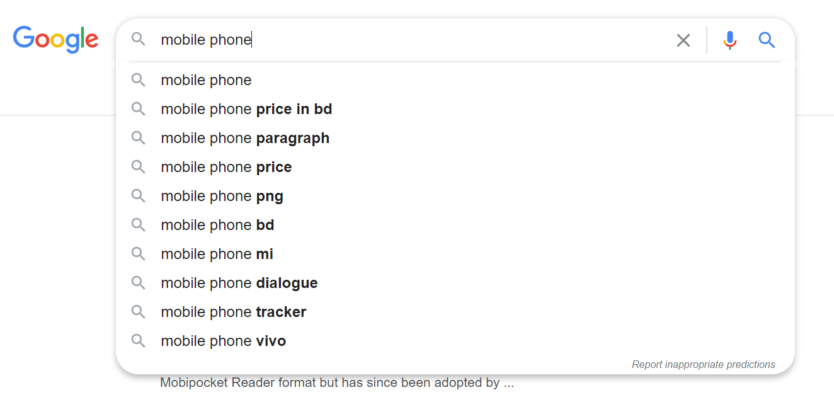834x414 pixels.
Task: Select the suggestion "mobile phone bd"
Action: [217, 224]
